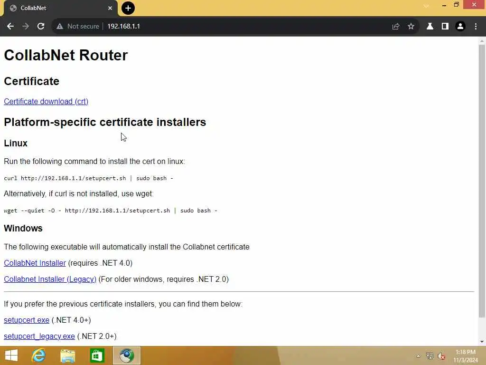Open the network tray icon
Viewport: 486px width, 365px height.
click(x=430, y=356)
